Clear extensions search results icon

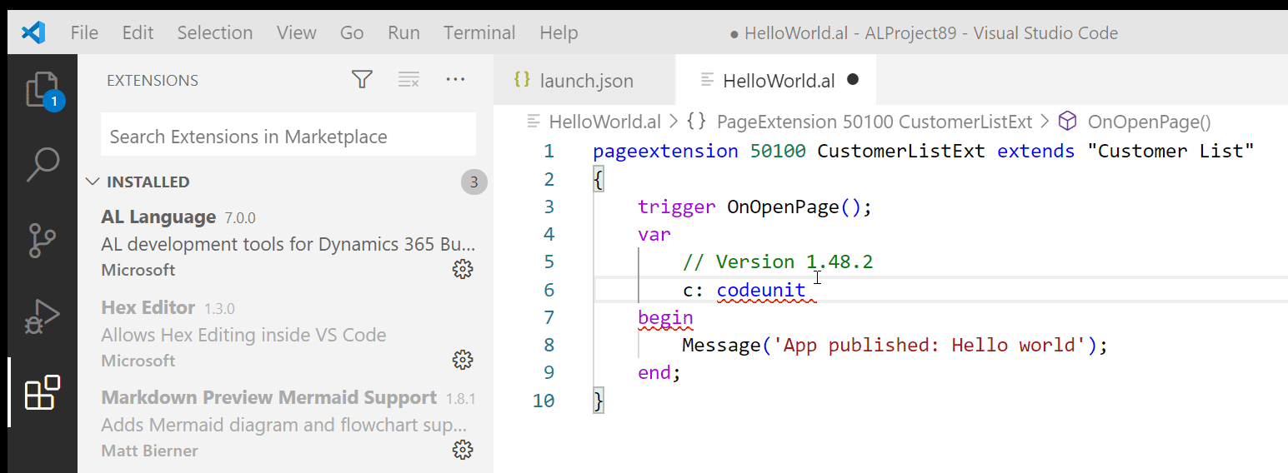408,80
